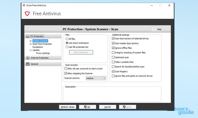Click the Cancel button
This screenshot has width=198, height=118.
pyautogui.click(x=108, y=107)
